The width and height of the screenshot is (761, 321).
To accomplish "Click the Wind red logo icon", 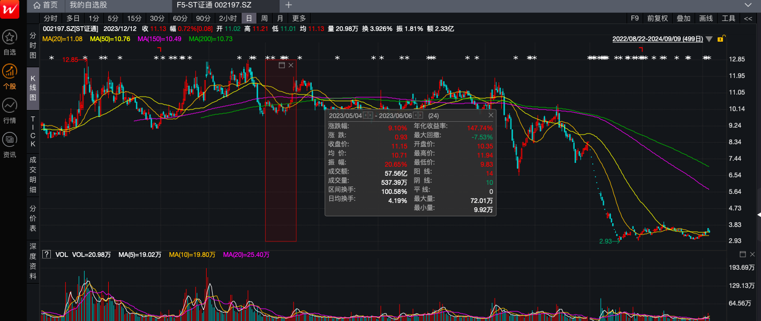I will point(10,10).
